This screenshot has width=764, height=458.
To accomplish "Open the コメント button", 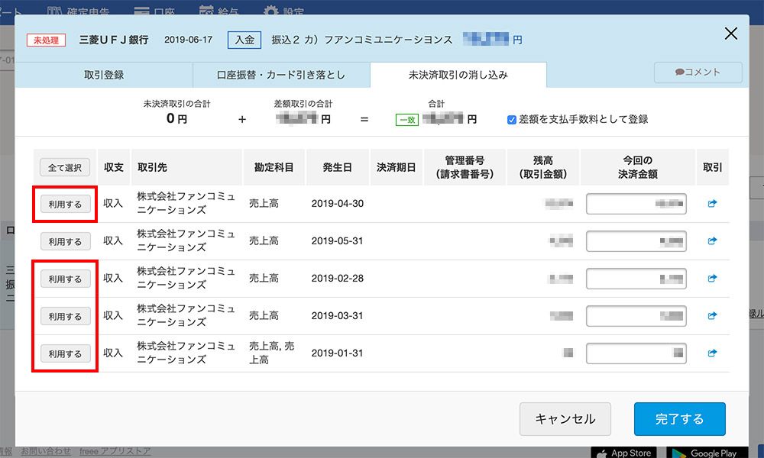I will coord(698,72).
